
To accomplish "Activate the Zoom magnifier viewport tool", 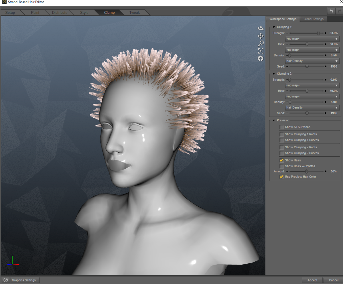I will tap(260, 43).
